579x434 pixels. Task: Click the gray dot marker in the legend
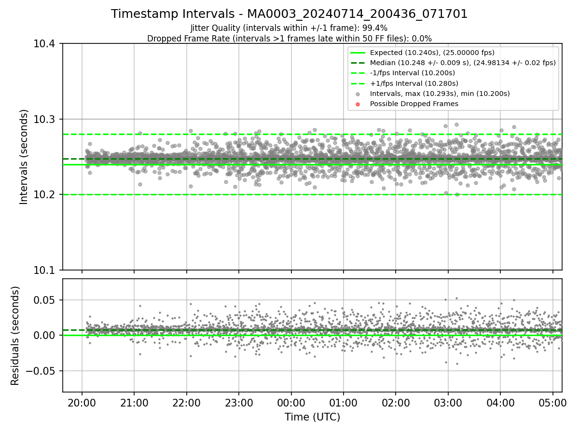(x=357, y=94)
